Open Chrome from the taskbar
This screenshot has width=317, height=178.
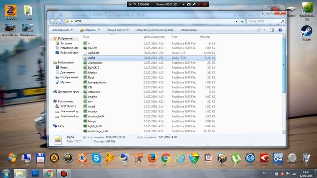click(50, 173)
